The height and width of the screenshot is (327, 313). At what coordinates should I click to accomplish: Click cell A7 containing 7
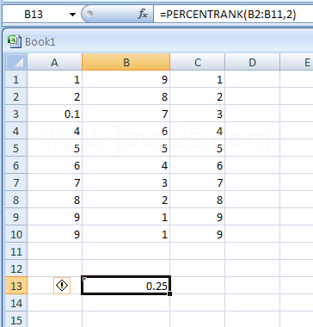[54, 182]
